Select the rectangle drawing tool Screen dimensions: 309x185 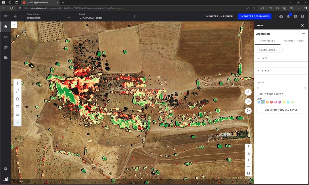tap(17, 107)
